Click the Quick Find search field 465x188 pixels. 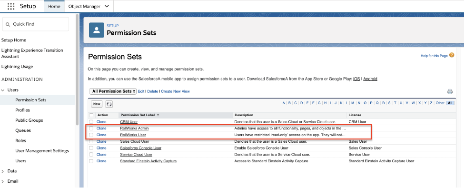(36, 24)
